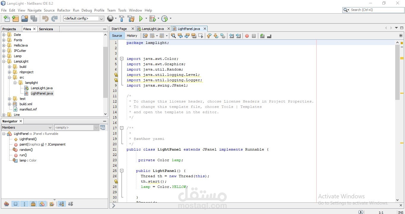Click the Profile Project toolbar icon
The height and width of the screenshot is (214, 405).
[165, 19]
